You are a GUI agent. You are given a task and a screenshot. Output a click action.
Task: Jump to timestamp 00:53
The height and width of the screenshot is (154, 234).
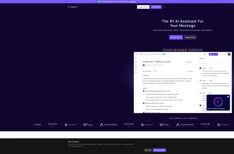211,68
